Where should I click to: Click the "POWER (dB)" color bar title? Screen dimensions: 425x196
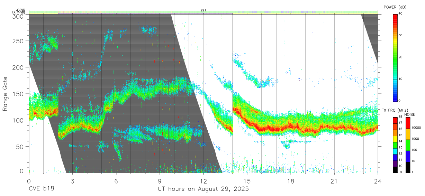(395, 7)
